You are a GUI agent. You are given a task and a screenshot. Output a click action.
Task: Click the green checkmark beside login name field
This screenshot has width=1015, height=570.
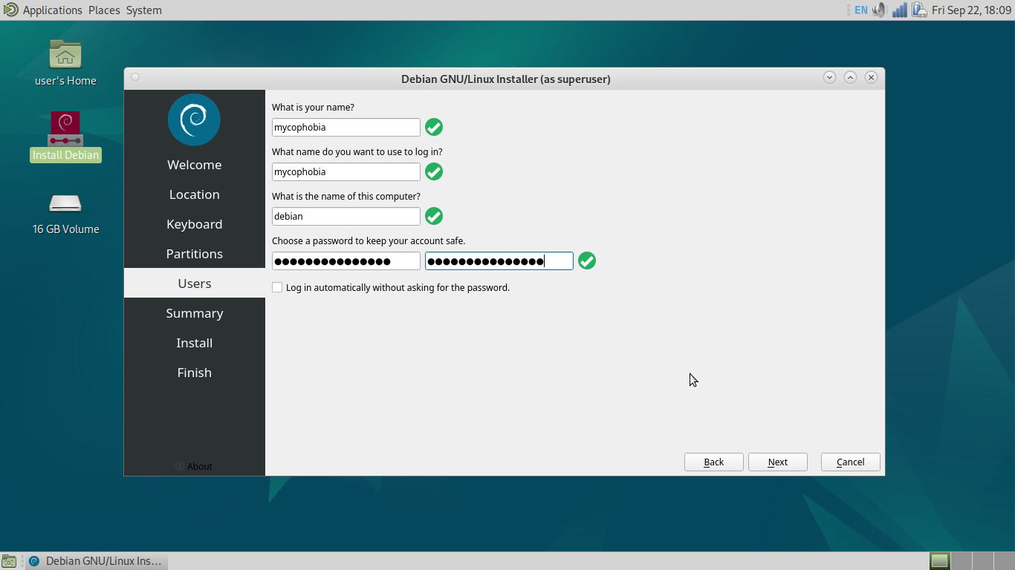pyautogui.click(x=434, y=171)
